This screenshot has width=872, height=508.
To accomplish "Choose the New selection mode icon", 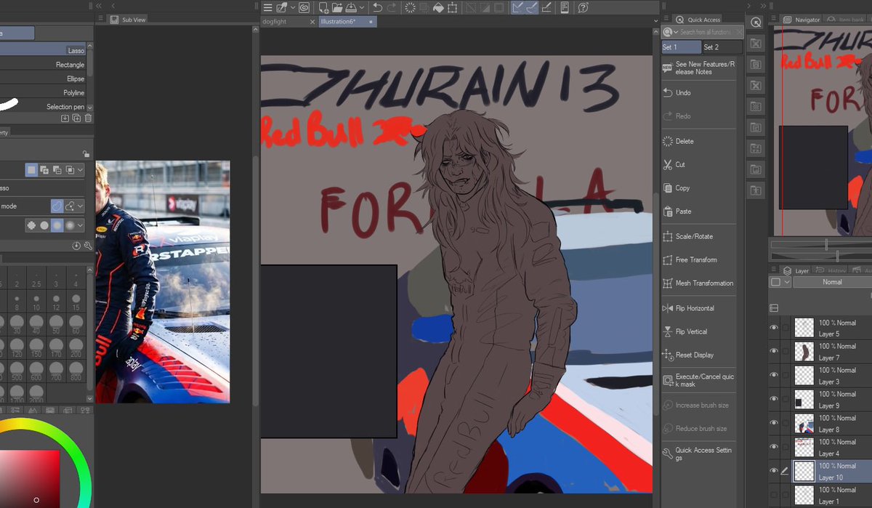I will [31, 170].
